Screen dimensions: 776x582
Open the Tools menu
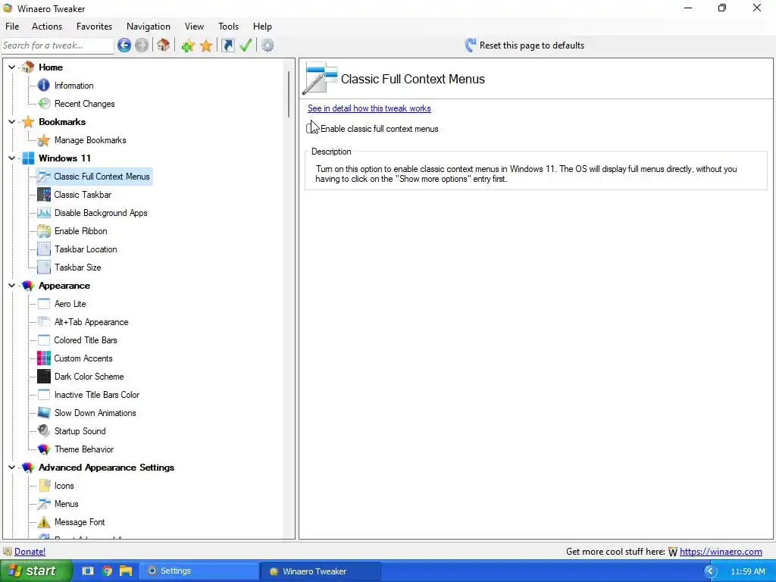click(228, 27)
